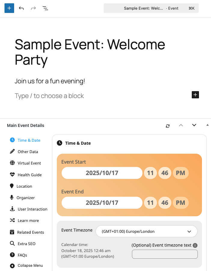Click the Event End hour value
Viewport: 211px width, 271px height.
150,203
